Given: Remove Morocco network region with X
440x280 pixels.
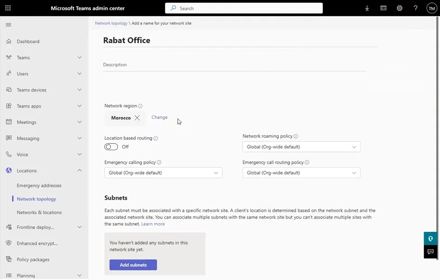Looking at the screenshot, I should click(137, 118).
